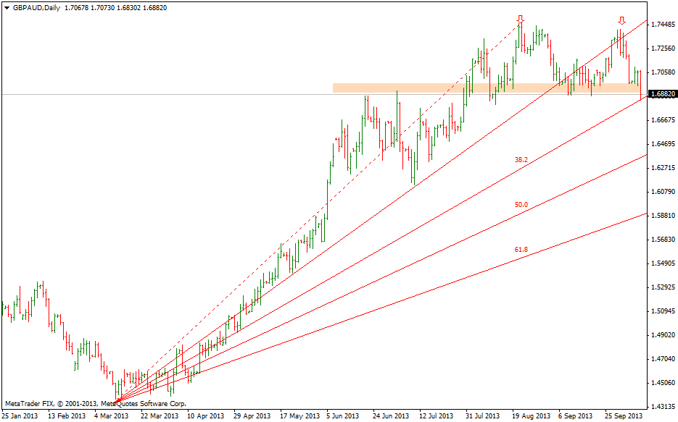Click the 1.58830 price scale label
The image size is (678, 422).
[x=663, y=216]
